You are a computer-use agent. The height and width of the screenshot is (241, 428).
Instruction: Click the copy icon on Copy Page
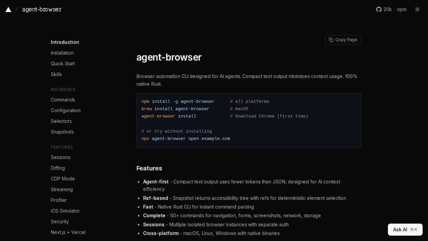click(331, 39)
